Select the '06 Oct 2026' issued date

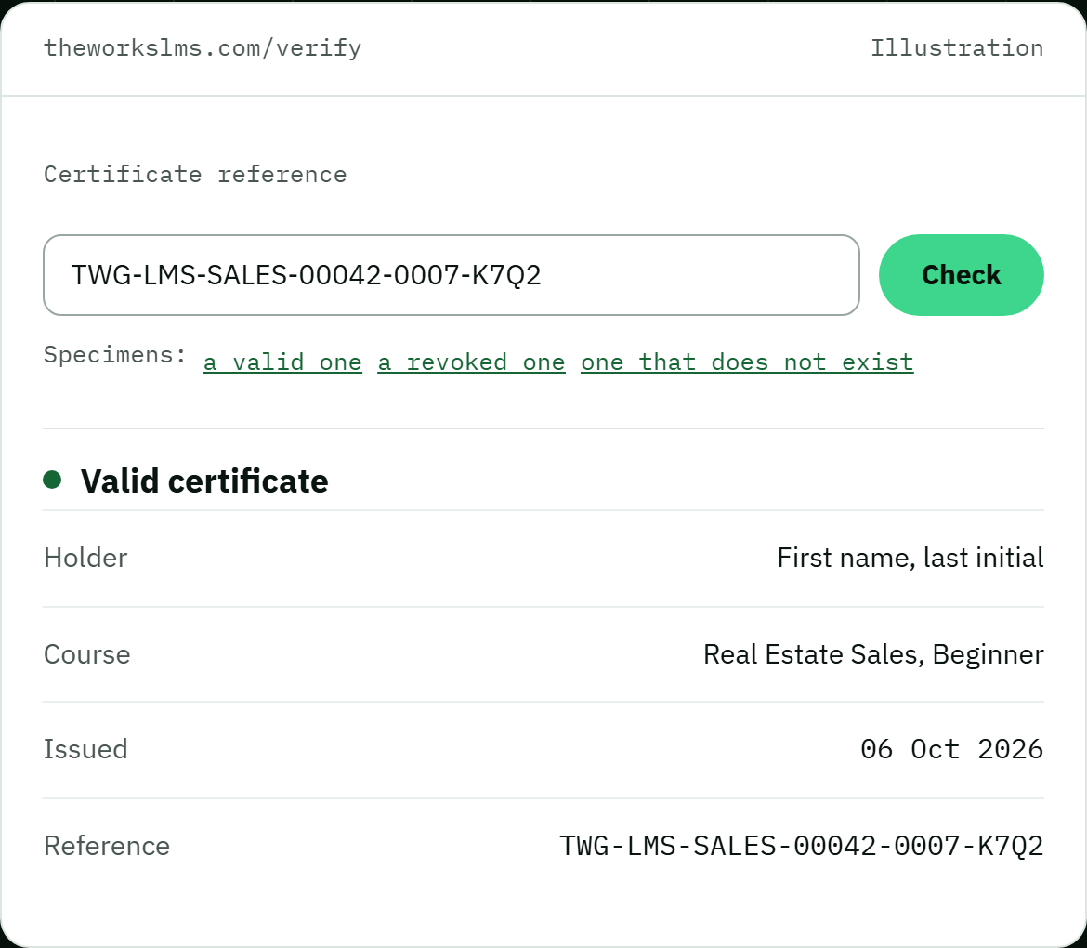tap(951, 749)
